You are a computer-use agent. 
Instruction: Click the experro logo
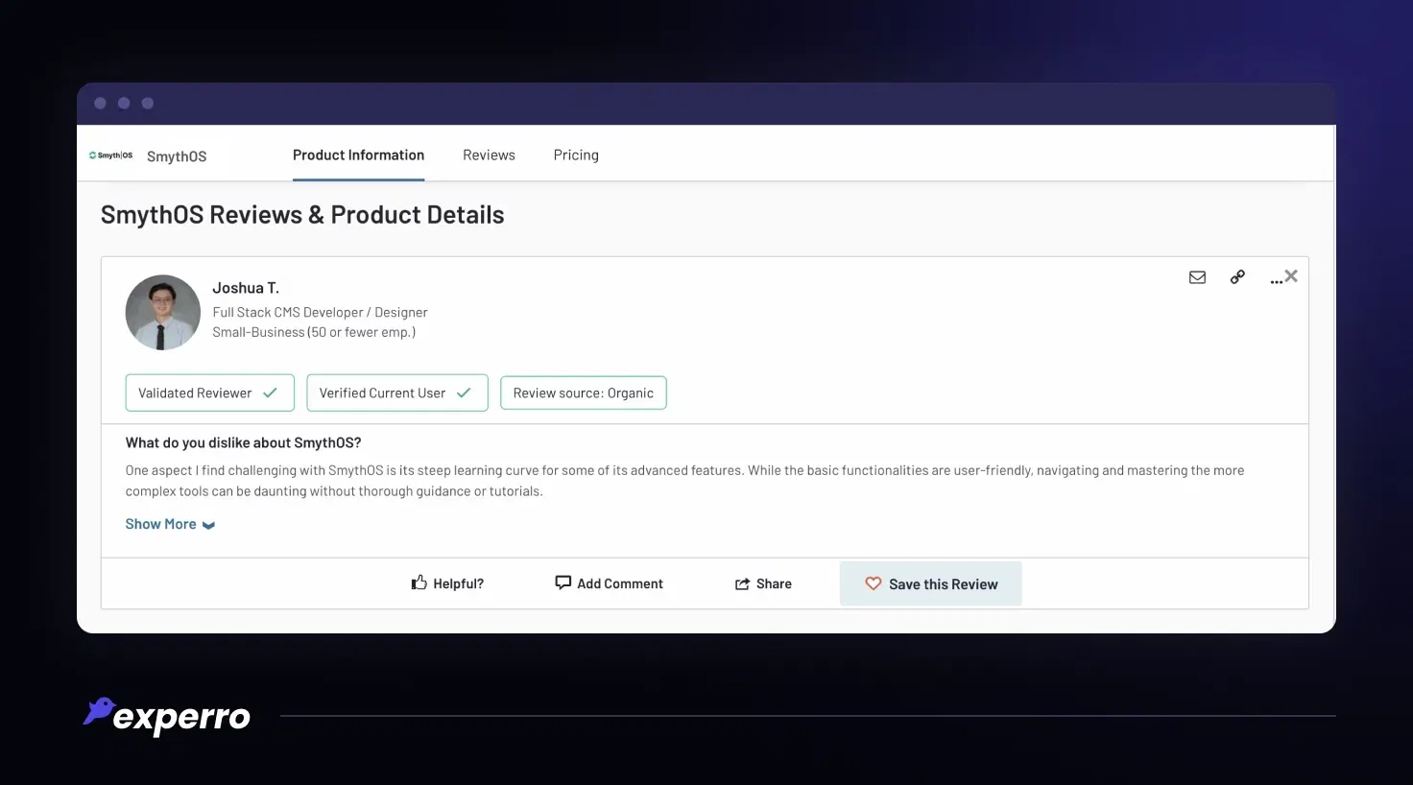tap(167, 716)
